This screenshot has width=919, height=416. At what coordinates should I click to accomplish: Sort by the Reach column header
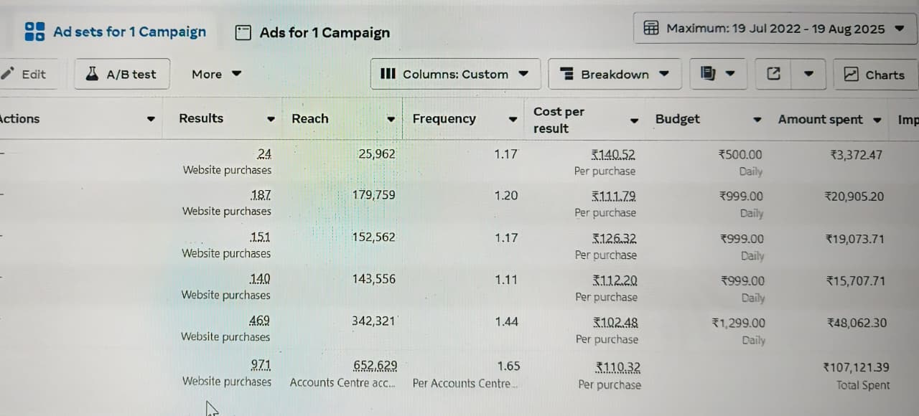(309, 119)
